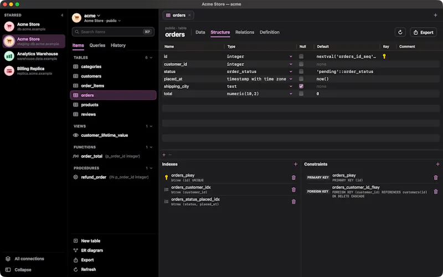This screenshot has width=443, height=277.
Task: Switch to the Structure tab
Action: click(220, 32)
